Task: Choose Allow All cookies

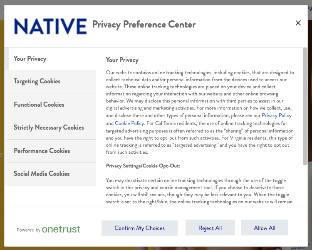Action: click(x=265, y=228)
